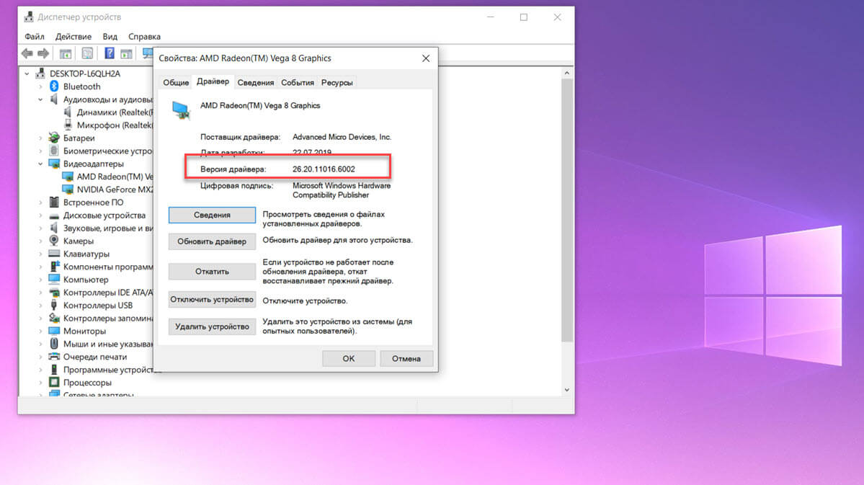Click the Forward arrow in Device Manager toolbar

click(x=43, y=53)
